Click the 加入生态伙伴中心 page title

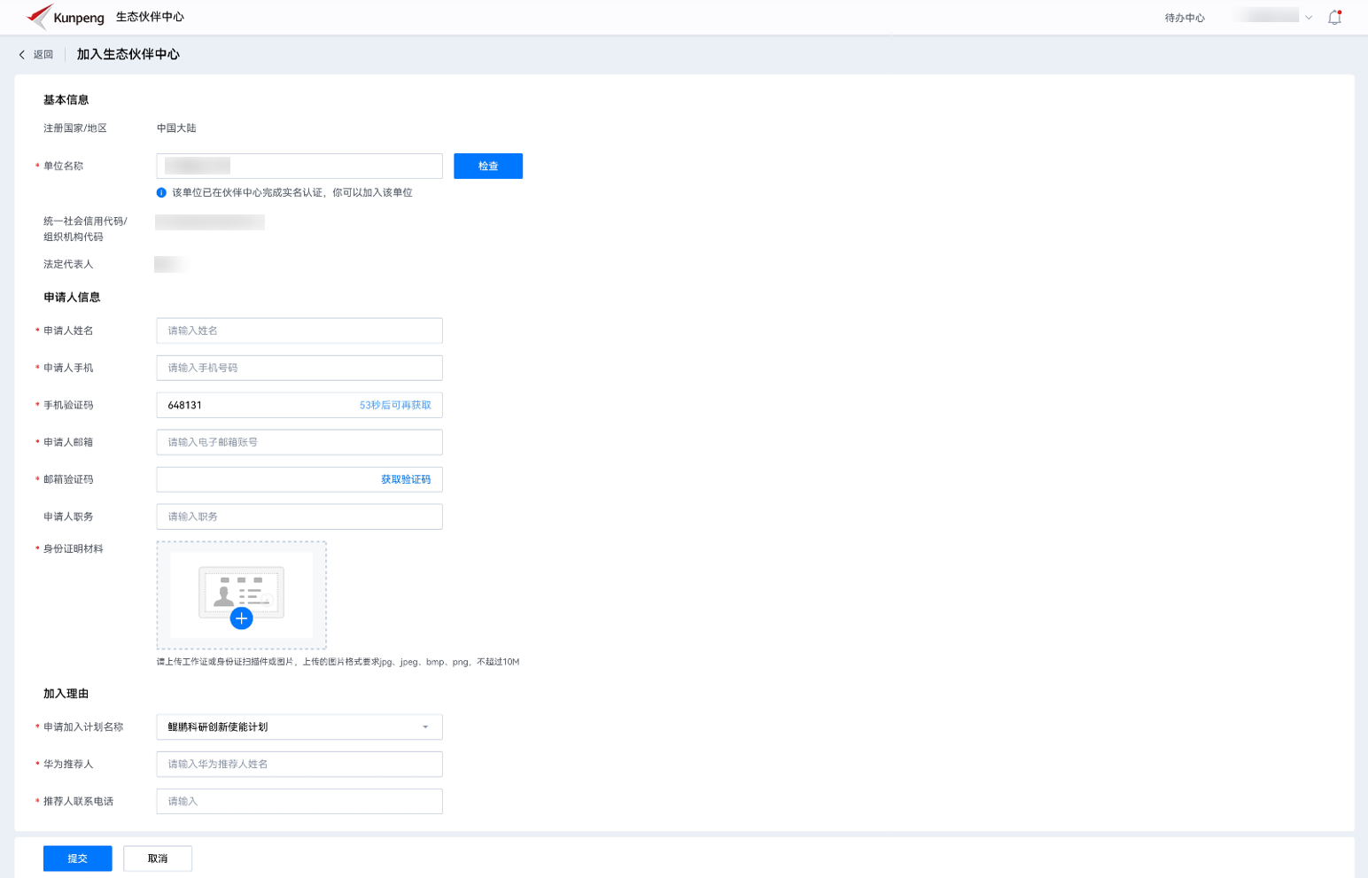(128, 55)
